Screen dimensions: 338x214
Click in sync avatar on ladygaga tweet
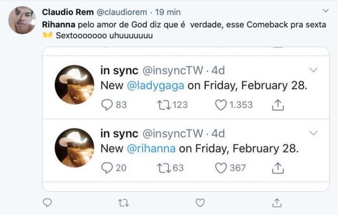point(74,84)
